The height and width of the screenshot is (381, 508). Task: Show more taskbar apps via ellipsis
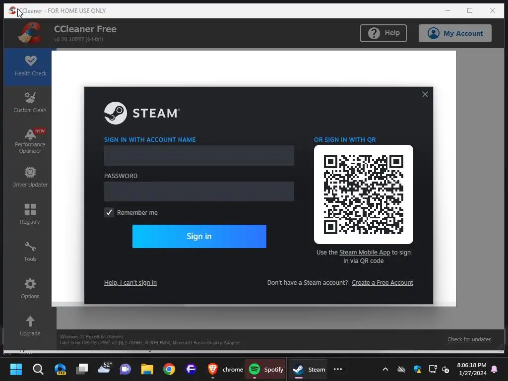[338, 369]
